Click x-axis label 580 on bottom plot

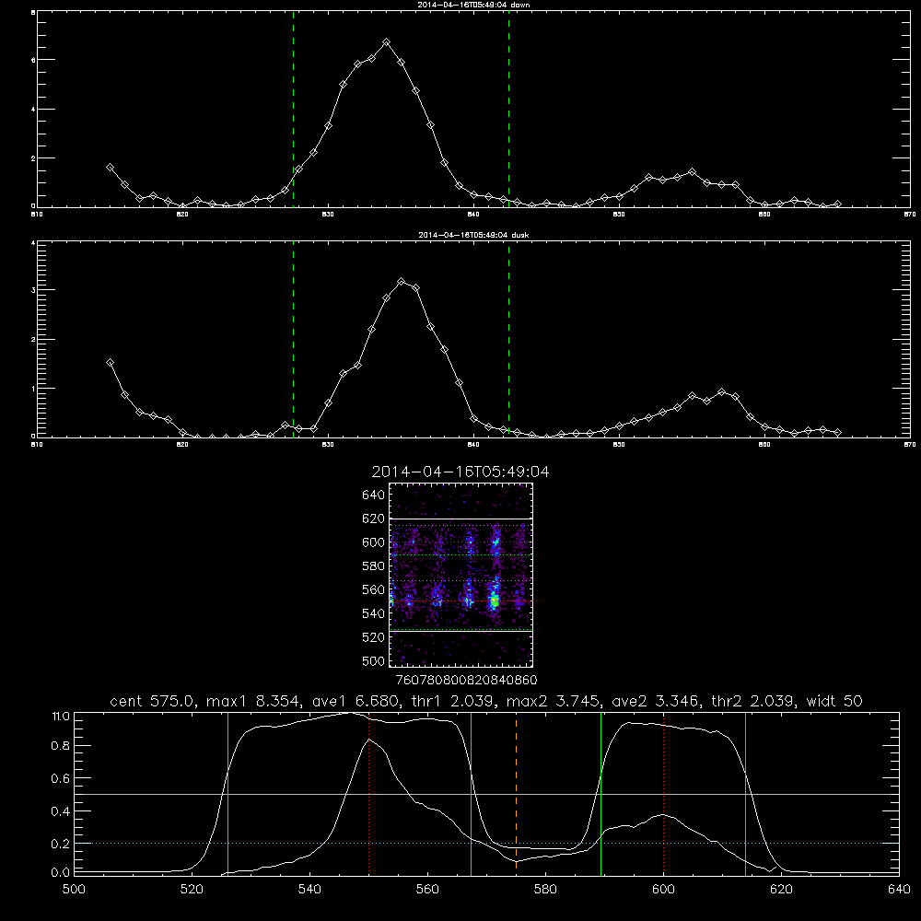(x=545, y=889)
